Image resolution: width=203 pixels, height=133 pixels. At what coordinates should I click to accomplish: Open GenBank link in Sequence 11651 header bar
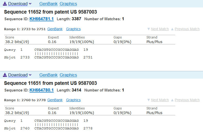tap(48, 75)
